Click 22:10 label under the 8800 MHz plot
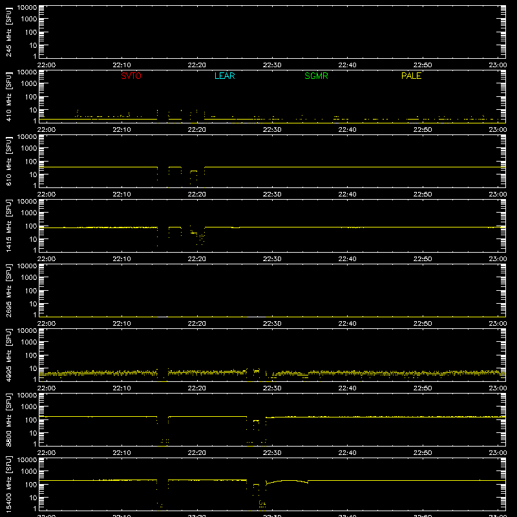The height and width of the screenshot is (517, 517). (121, 453)
